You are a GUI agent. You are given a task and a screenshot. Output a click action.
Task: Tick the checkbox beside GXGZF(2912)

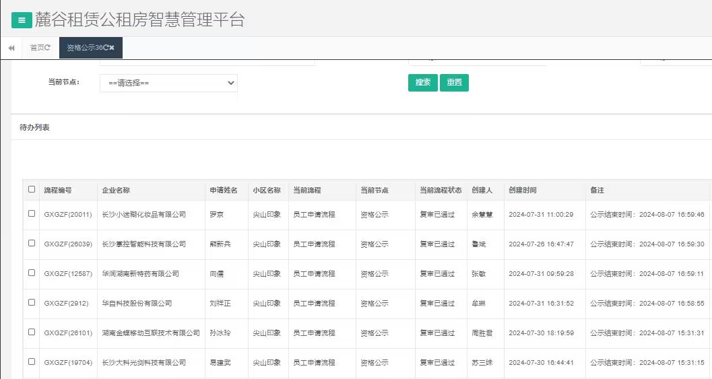pyautogui.click(x=32, y=303)
